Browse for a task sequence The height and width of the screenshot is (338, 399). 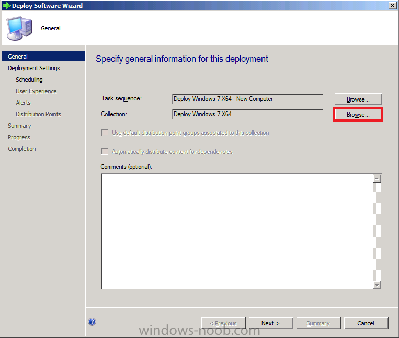pos(358,99)
